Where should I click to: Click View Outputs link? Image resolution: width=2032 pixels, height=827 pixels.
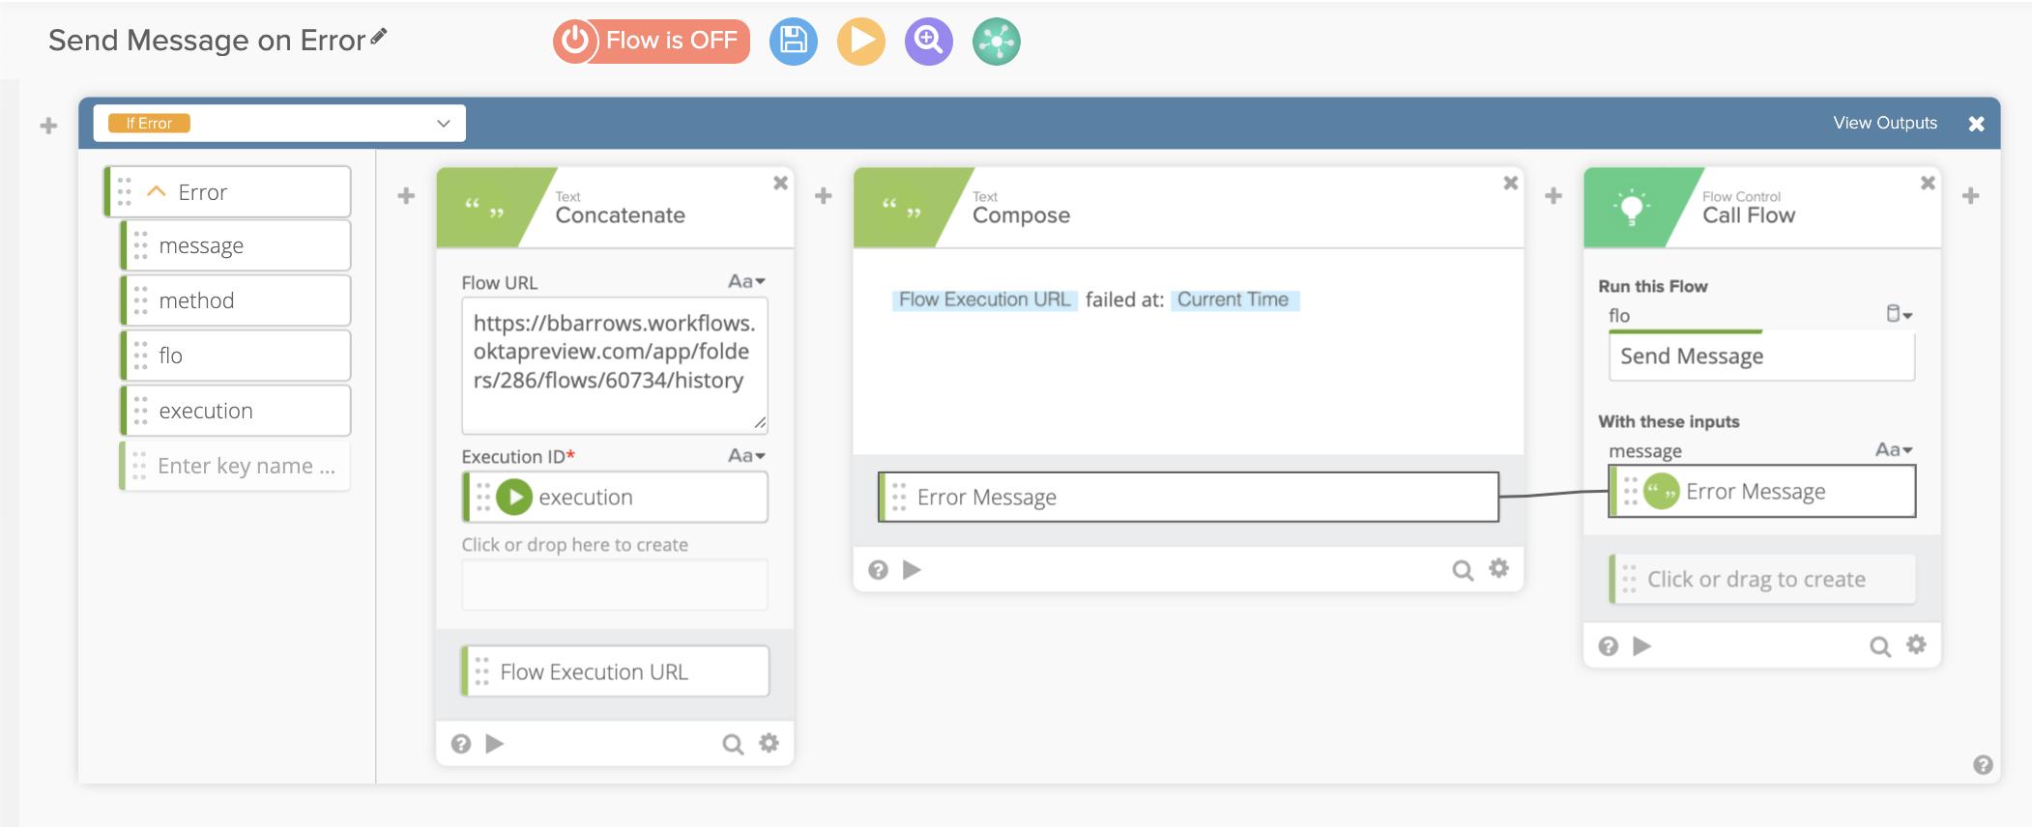pyautogui.click(x=1884, y=123)
